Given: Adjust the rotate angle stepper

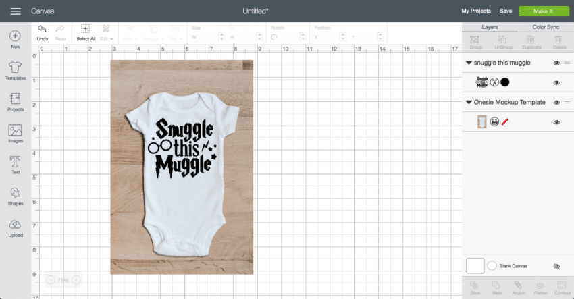Looking at the screenshot, I should click(303, 37).
